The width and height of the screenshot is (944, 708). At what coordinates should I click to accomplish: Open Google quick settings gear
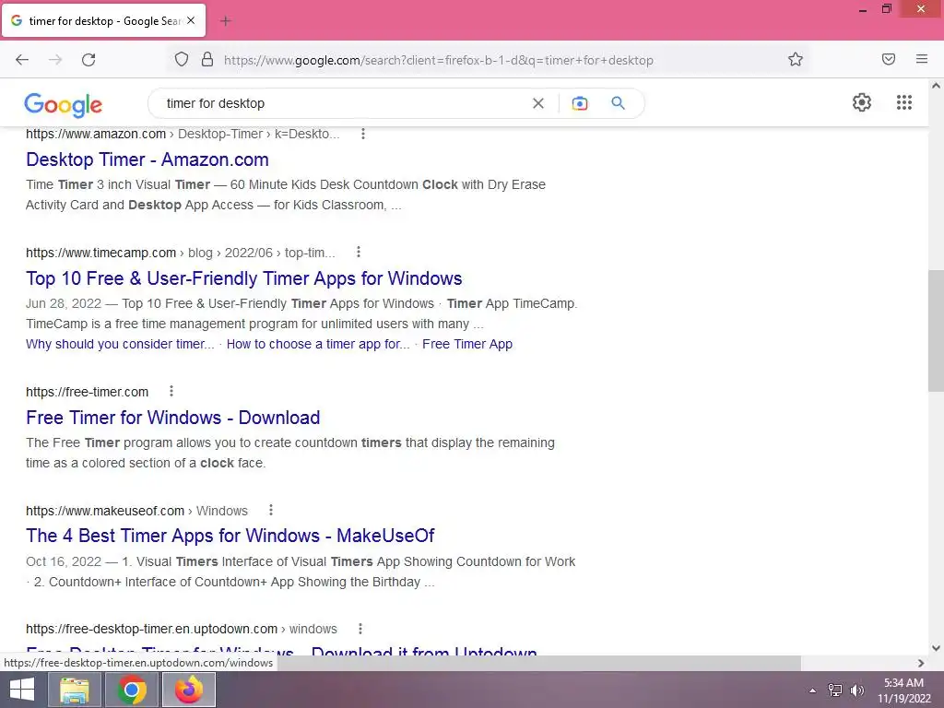(862, 102)
